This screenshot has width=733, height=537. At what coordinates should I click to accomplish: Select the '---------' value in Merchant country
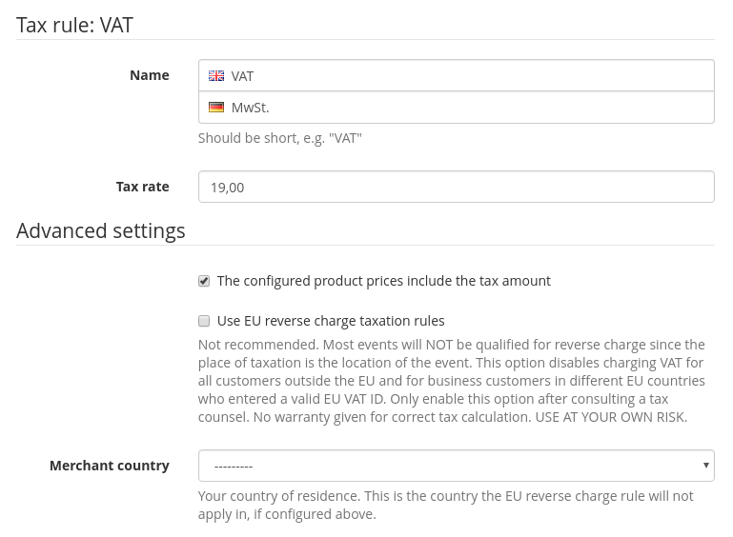pyautogui.click(x=234, y=467)
